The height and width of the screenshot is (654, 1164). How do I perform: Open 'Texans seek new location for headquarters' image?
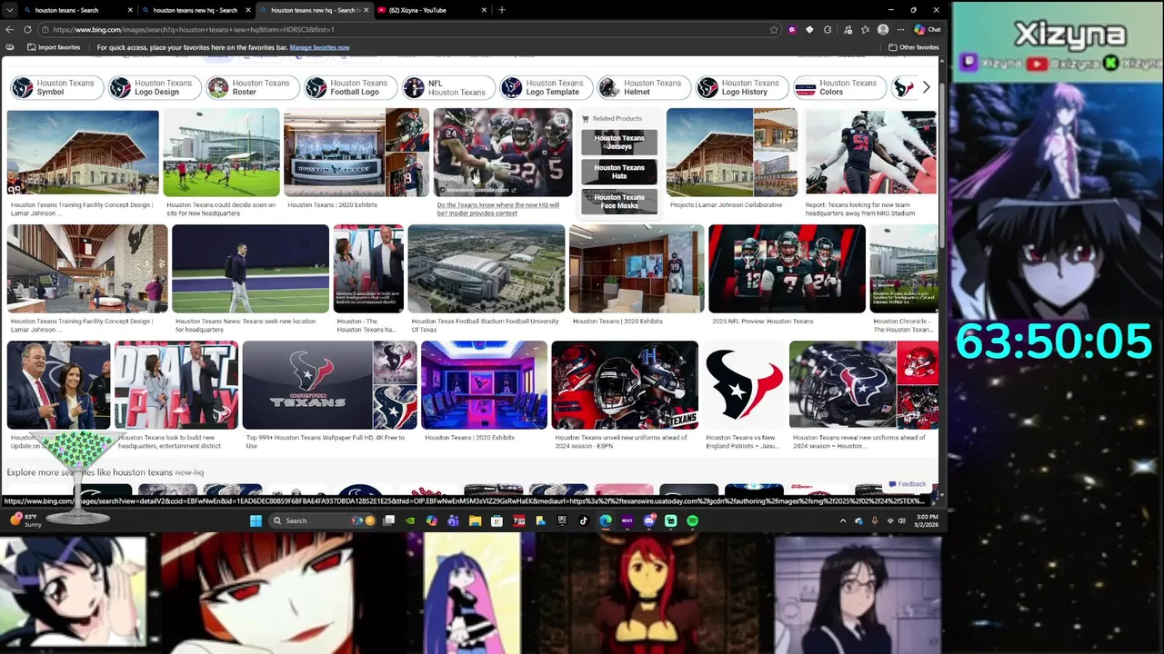pyautogui.click(x=250, y=269)
